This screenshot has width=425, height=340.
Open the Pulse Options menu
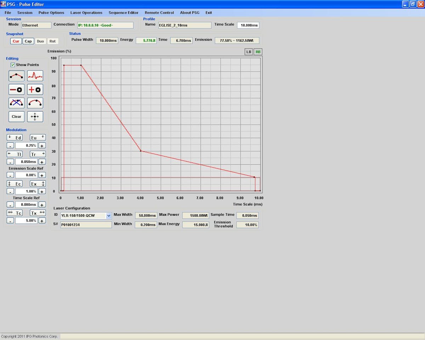51,13
